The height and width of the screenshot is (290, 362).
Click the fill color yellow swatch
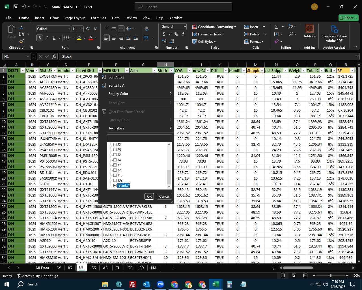tap(79, 38)
